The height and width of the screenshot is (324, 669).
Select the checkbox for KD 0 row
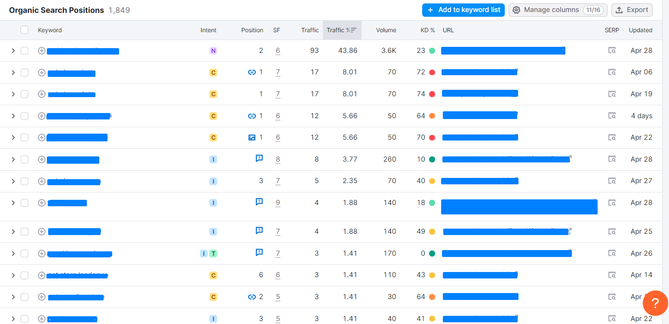point(25,254)
